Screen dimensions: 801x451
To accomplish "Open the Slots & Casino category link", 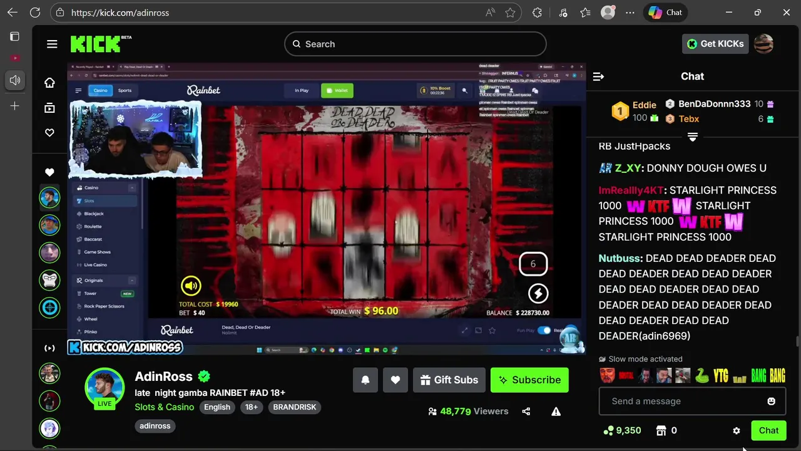I will coord(165,407).
